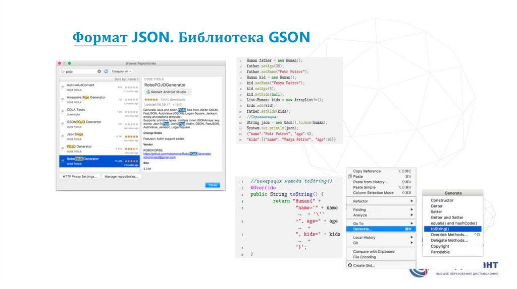Select Parcelable in the Generate popup
The width and height of the screenshot is (517, 289).
[452, 252]
